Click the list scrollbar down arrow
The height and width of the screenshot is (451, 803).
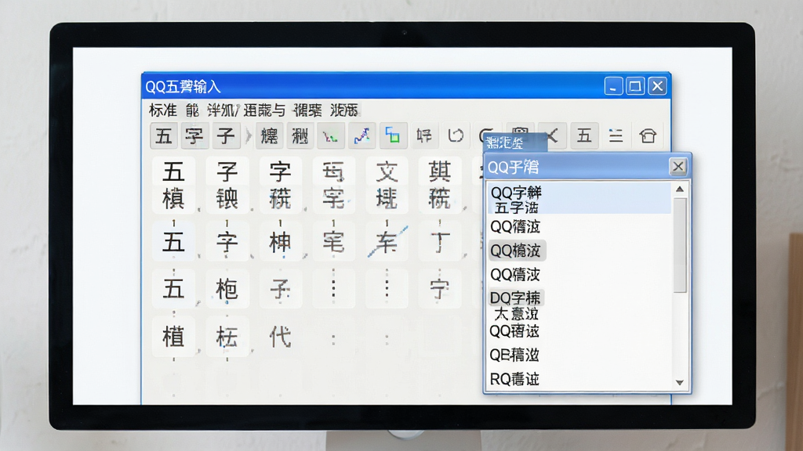[680, 382]
